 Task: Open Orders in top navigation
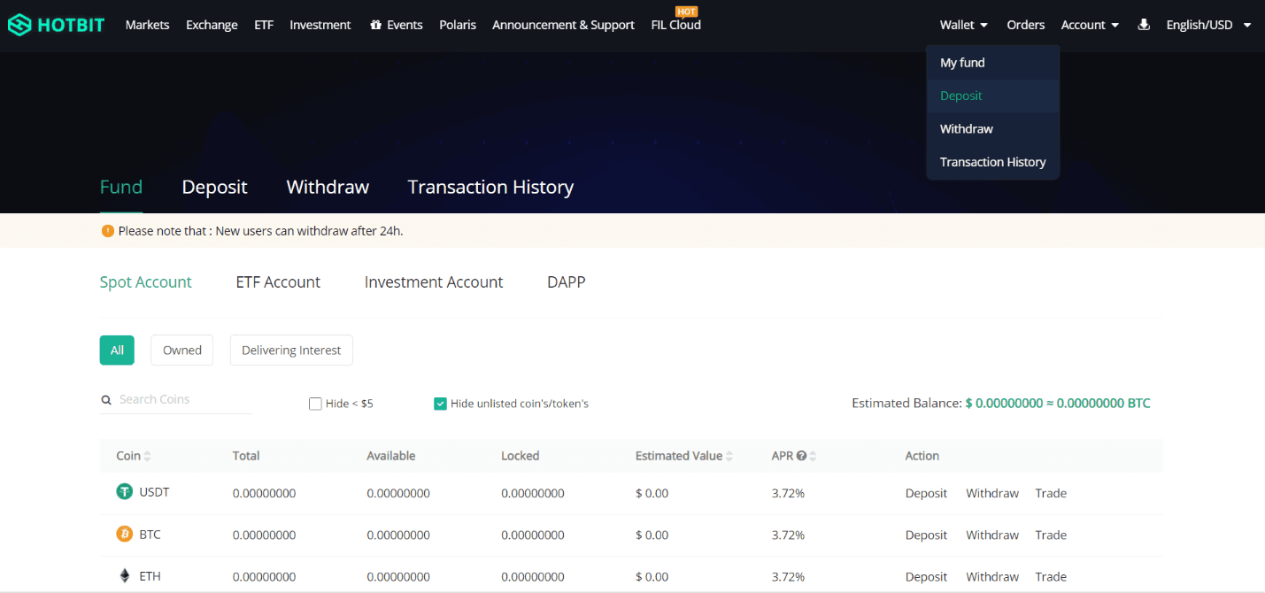pyautogui.click(x=1025, y=25)
